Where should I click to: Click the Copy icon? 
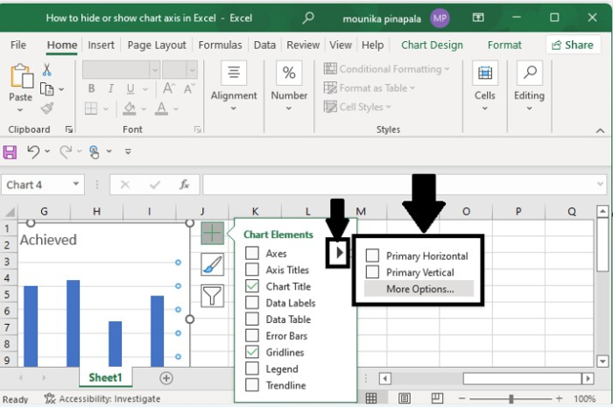click(x=47, y=89)
